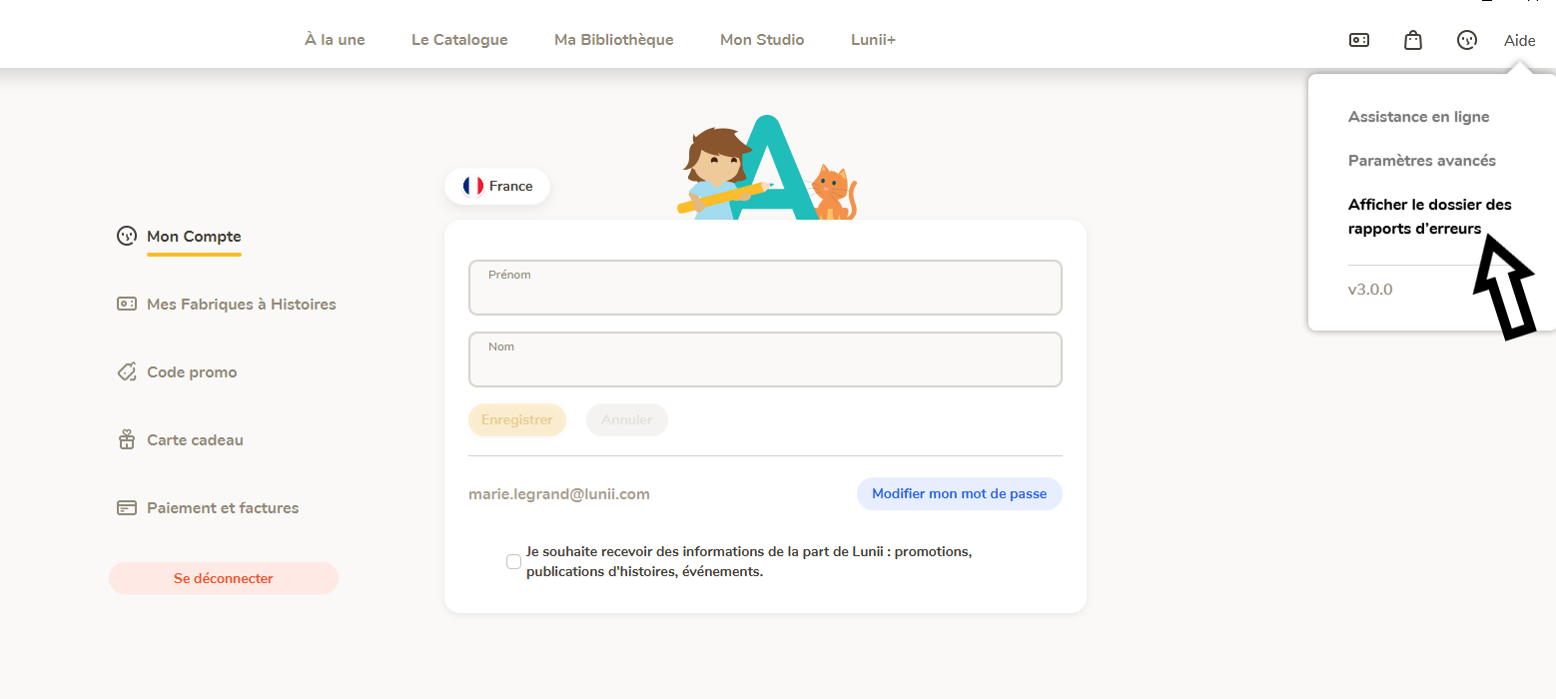Click the Paiement et factures card icon
Screen dimensions: 1556x699
[x=127, y=507]
